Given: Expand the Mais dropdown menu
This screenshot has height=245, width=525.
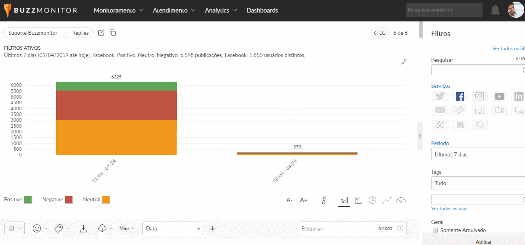Looking at the screenshot, I should coord(127,228).
